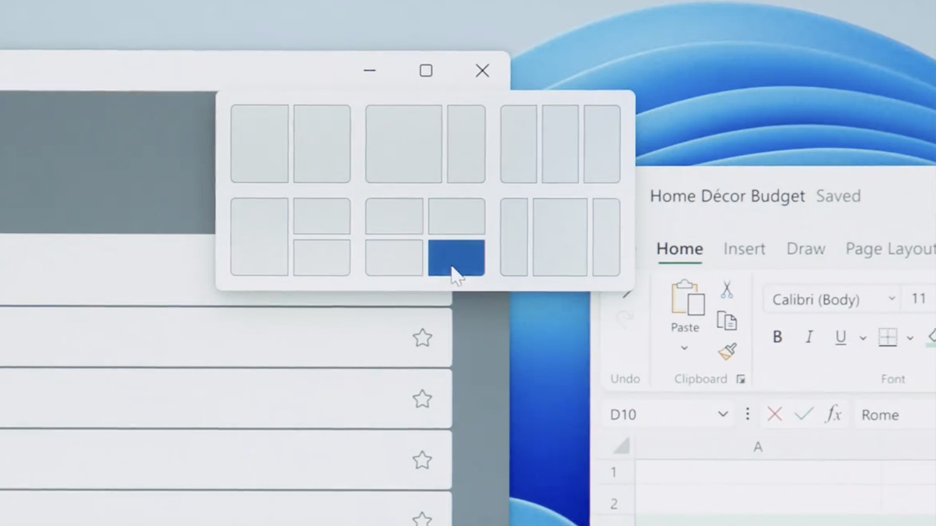Expand the Name Box dropdown arrow

722,415
